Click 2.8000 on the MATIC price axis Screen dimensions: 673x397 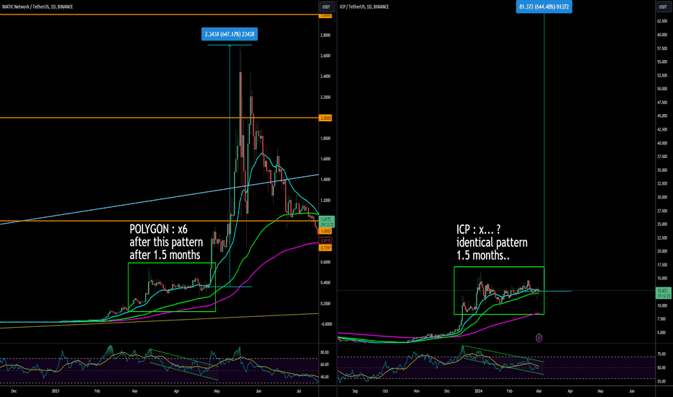coord(326,35)
